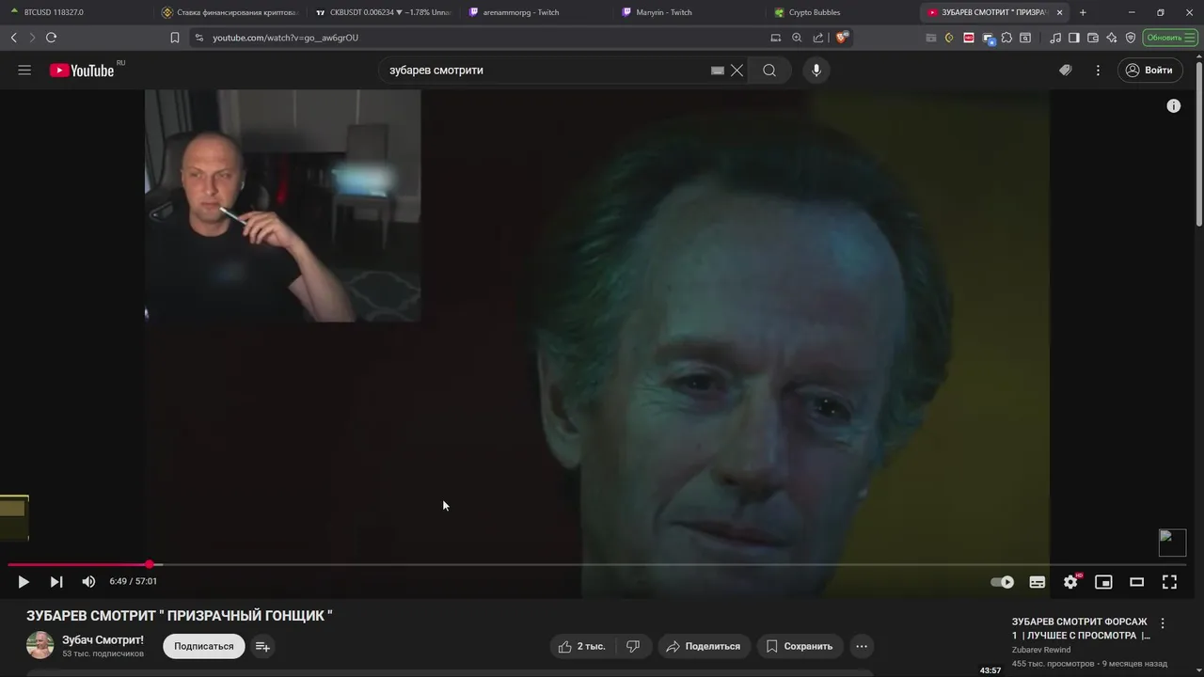This screenshot has height=677, width=1204.
Task: Click the Поделиться share button
Action: [704, 646]
